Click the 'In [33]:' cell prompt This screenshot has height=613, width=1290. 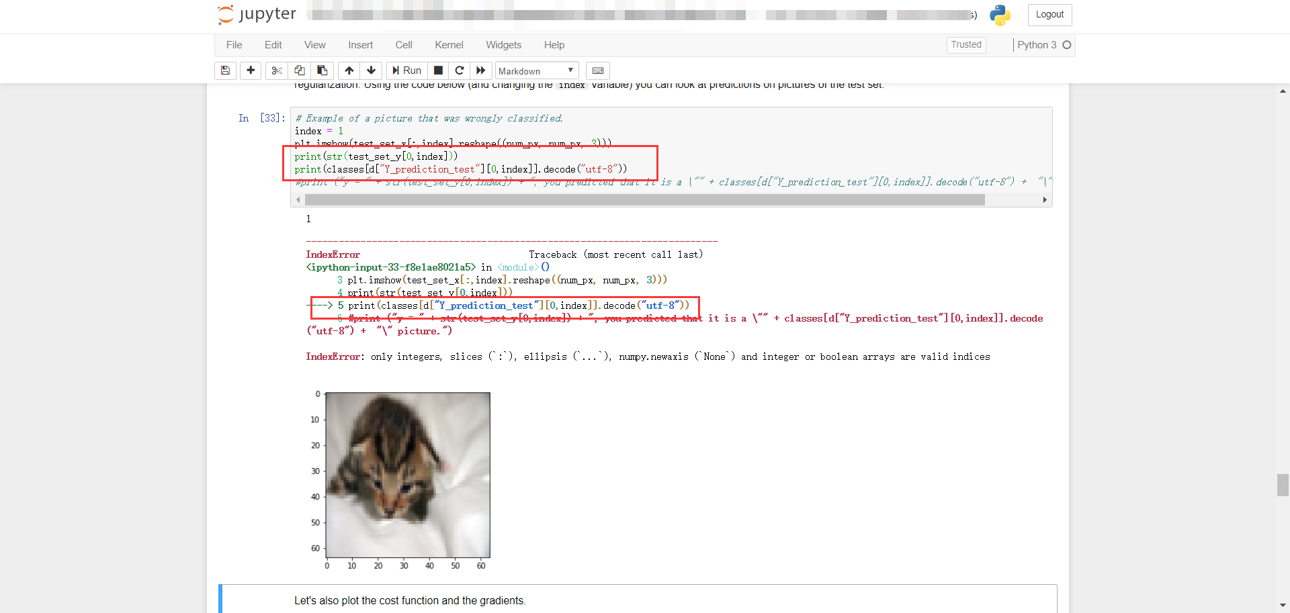tap(261, 118)
